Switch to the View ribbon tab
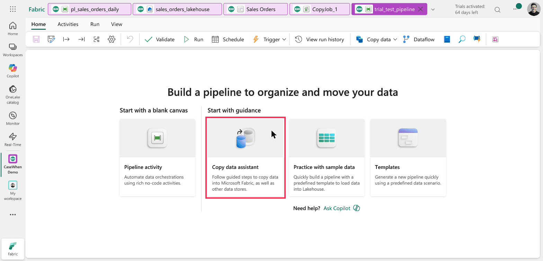Viewport: 543px width, 261px height. coord(117,24)
